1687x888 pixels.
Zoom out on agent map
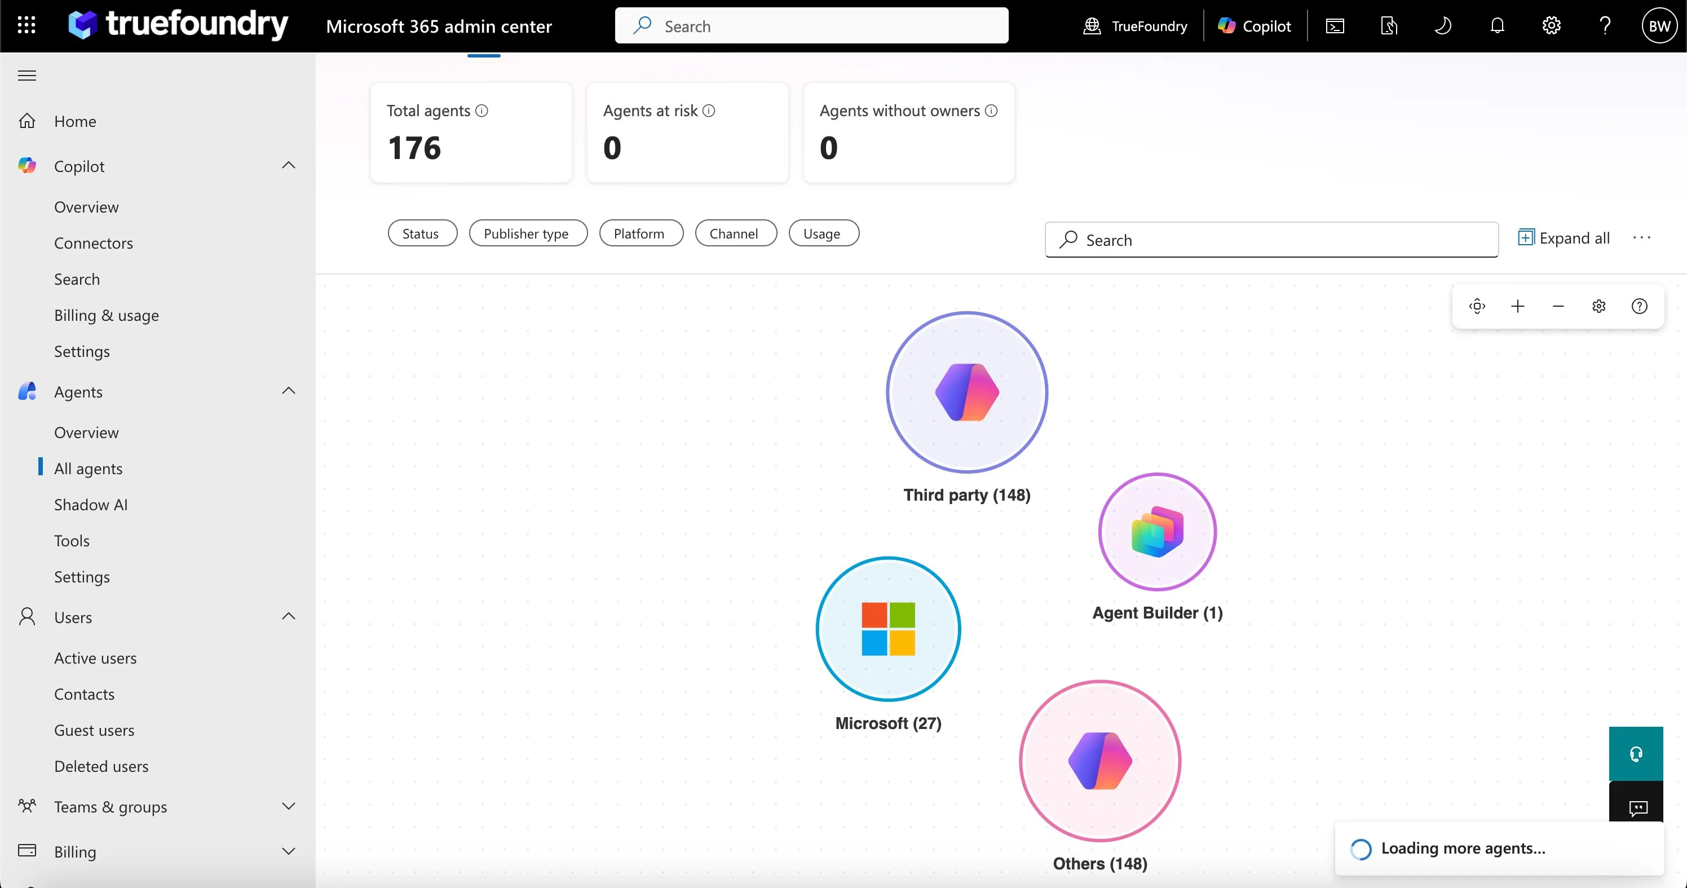click(x=1558, y=306)
